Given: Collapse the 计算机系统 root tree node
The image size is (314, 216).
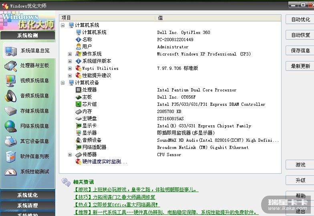Looking at the screenshot, I should click(62, 25).
